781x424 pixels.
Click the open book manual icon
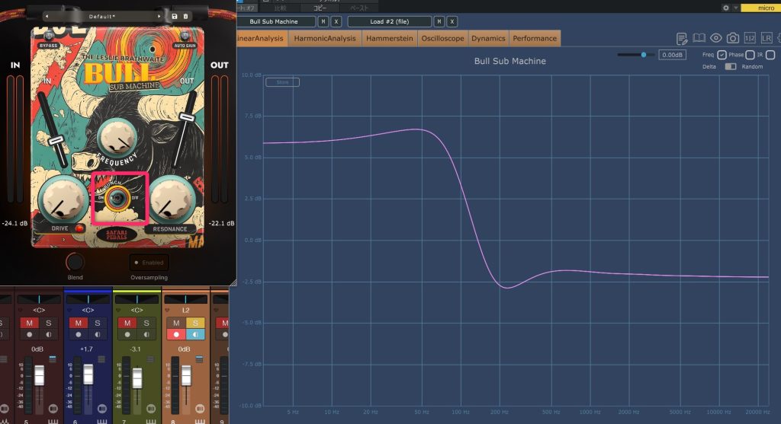pos(699,38)
